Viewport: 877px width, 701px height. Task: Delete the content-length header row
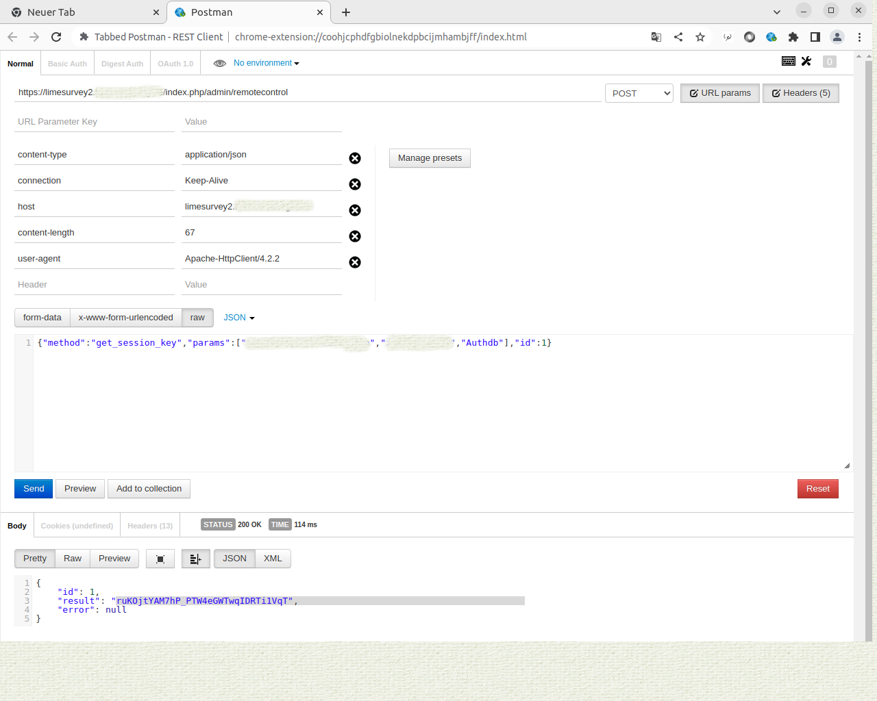click(x=355, y=236)
